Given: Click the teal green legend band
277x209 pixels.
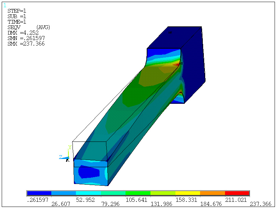Looking at the screenshot, I should [x=113, y=193].
